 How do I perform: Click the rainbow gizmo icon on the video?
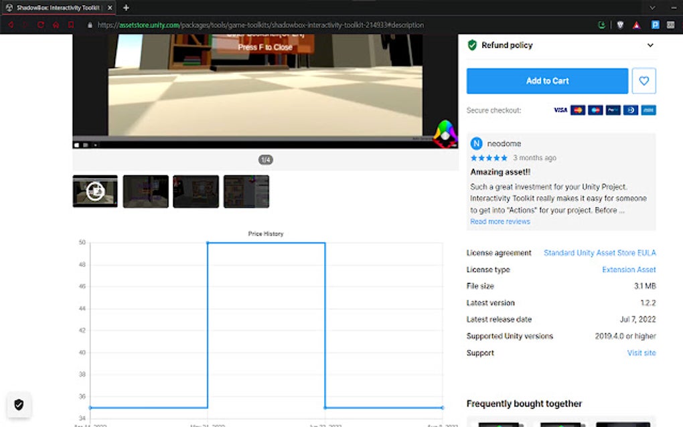pos(445,134)
